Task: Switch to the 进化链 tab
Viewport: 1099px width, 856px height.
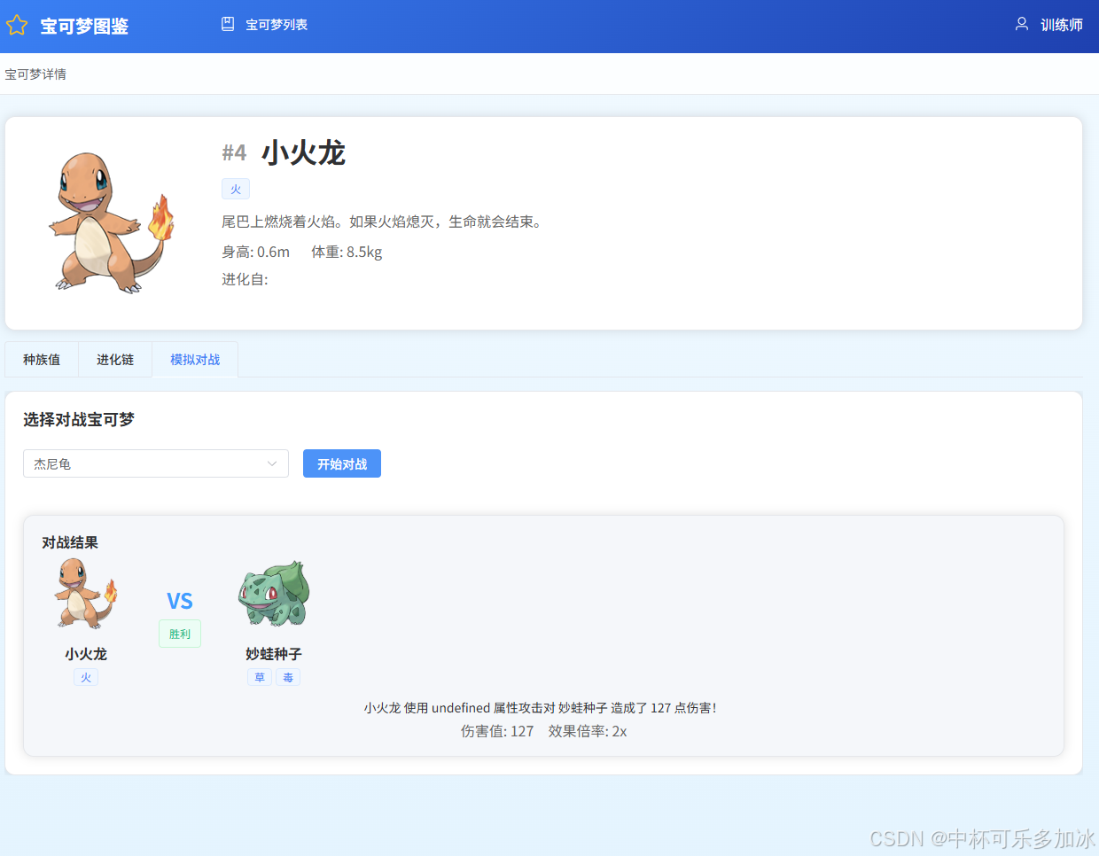Action: [115, 360]
